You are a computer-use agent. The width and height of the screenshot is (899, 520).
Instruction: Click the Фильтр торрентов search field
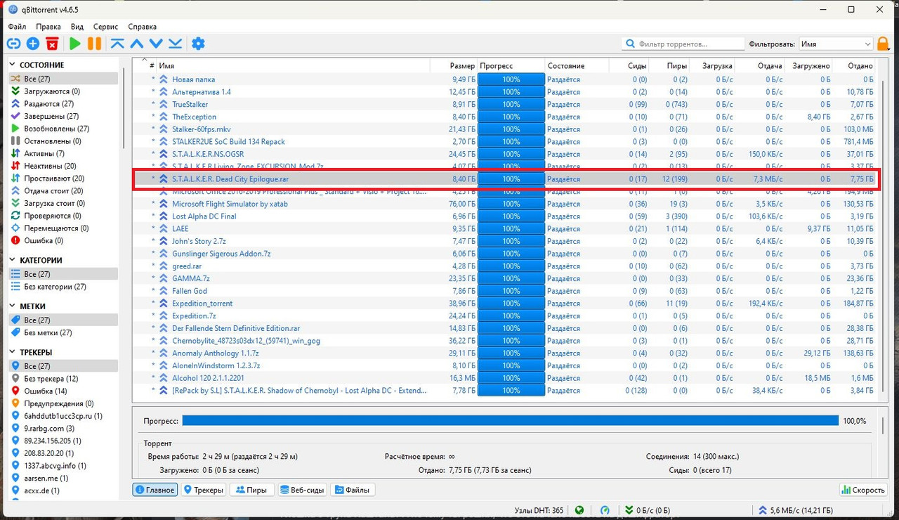point(683,44)
